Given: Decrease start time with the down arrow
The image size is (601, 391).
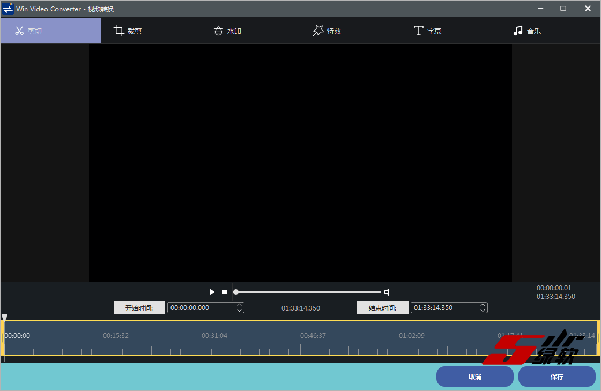Looking at the screenshot, I should 240,311.
